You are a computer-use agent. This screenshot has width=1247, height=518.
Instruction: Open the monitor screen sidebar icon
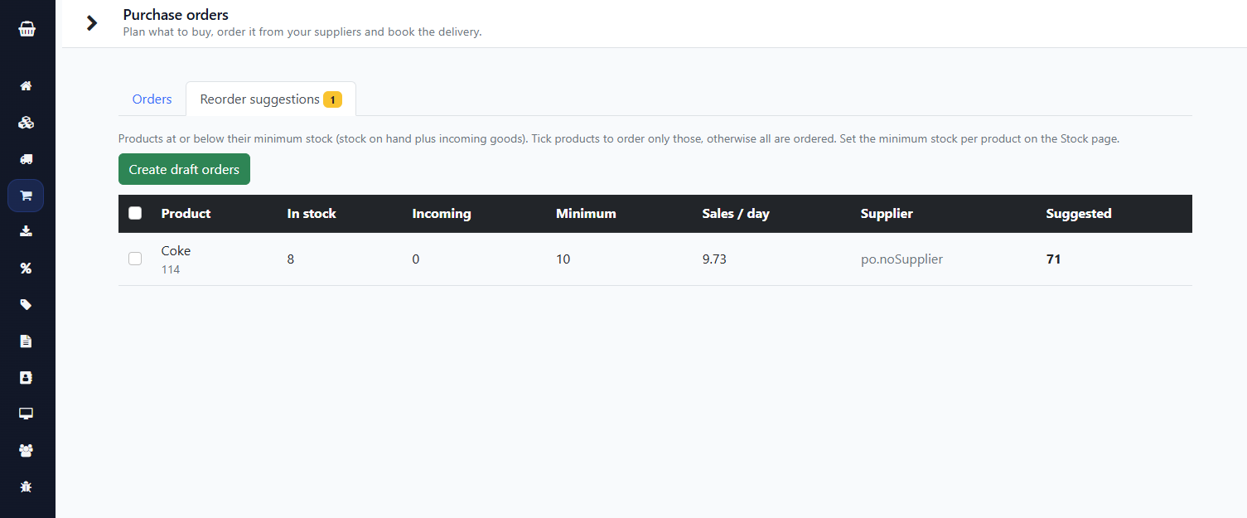[x=26, y=414]
